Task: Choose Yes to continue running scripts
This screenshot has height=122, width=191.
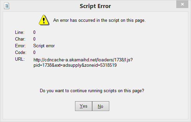Action: pyautogui.click(x=83, y=106)
